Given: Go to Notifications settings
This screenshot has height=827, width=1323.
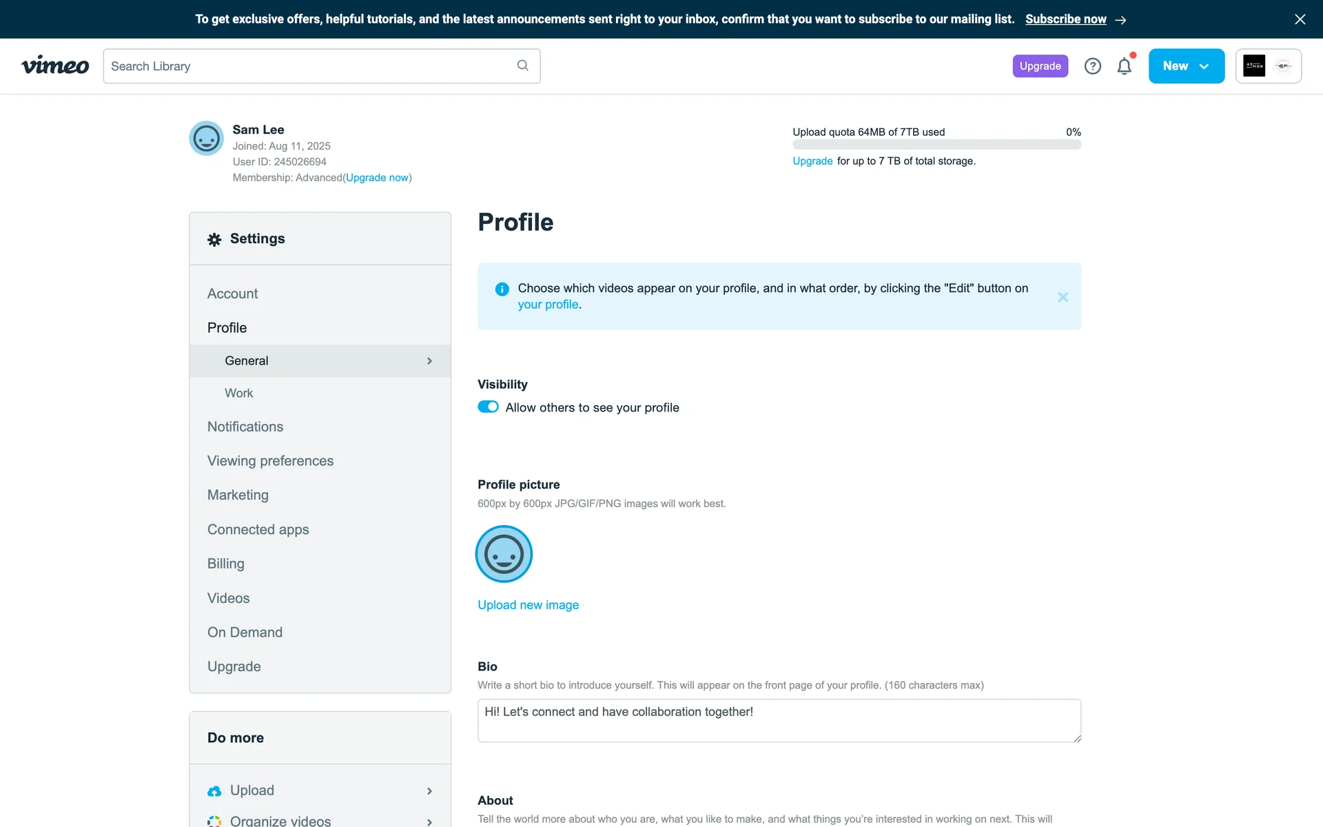Looking at the screenshot, I should [x=245, y=427].
